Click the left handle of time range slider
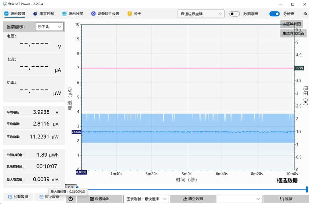309x204 pixels. [x=78, y=187]
